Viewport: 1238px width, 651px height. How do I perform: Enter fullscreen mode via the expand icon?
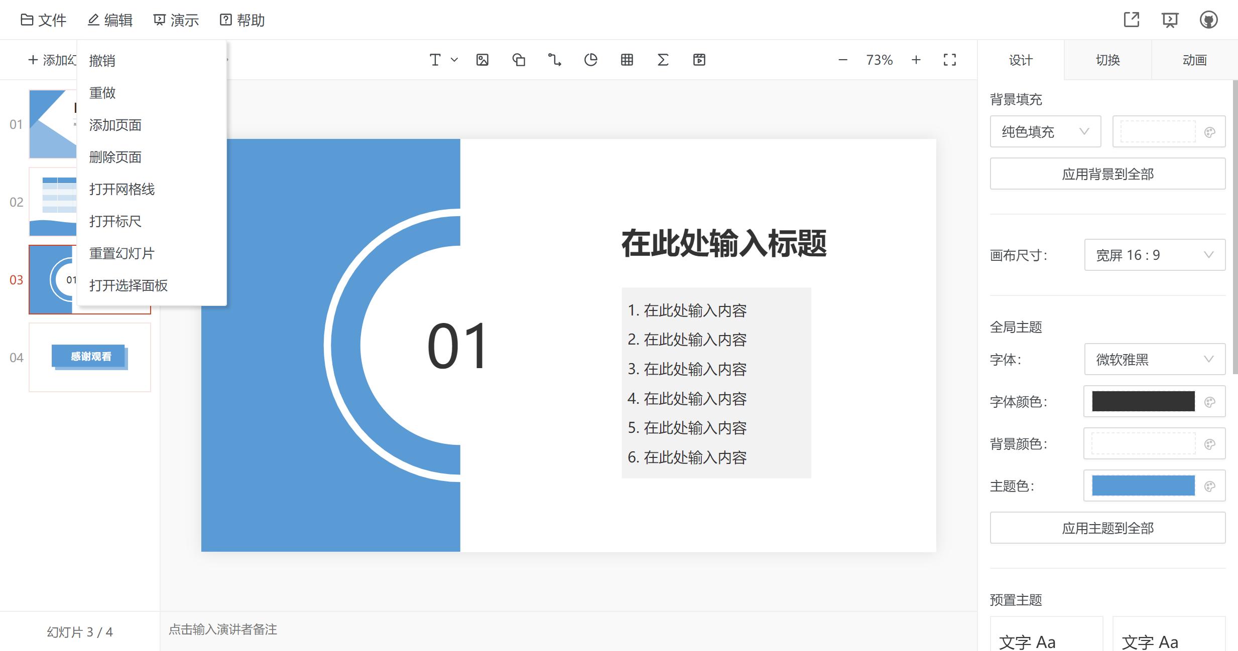[x=949, y=60]
